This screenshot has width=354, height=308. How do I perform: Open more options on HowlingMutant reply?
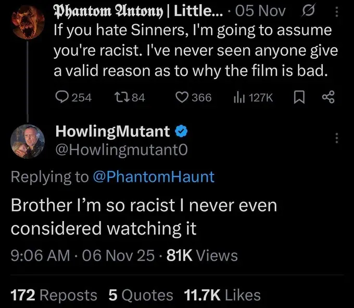pyautogui.click(x=336, y=138)
